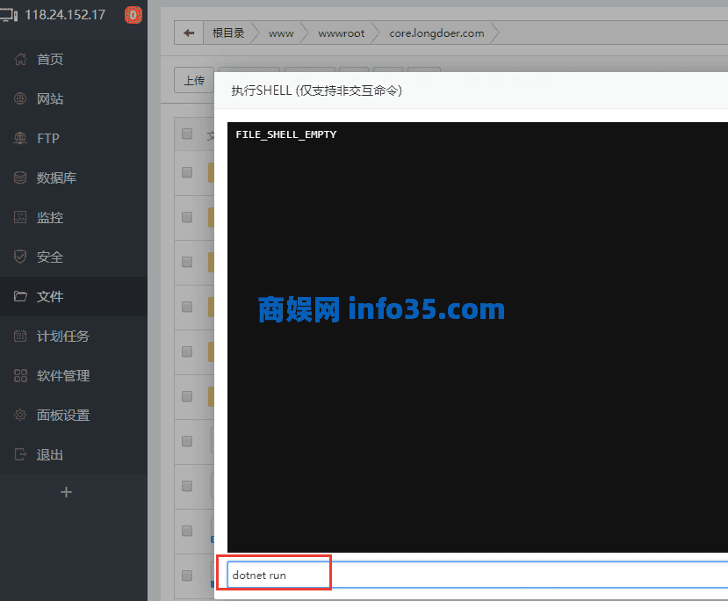Tick the first file row checkbox
728x601 pixels.
click(x=187, y=173)
